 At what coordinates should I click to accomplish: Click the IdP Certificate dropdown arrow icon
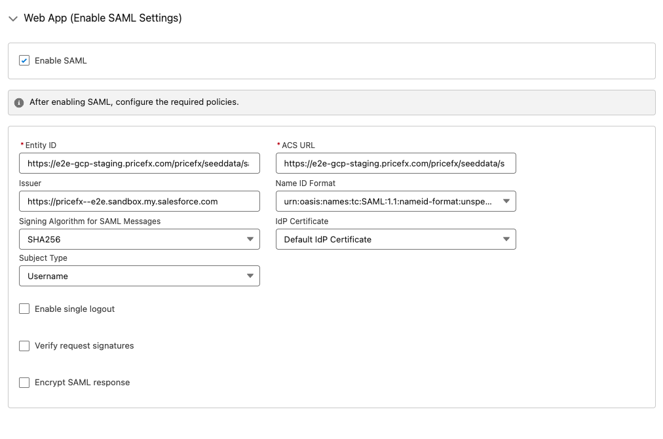point(506,240)
